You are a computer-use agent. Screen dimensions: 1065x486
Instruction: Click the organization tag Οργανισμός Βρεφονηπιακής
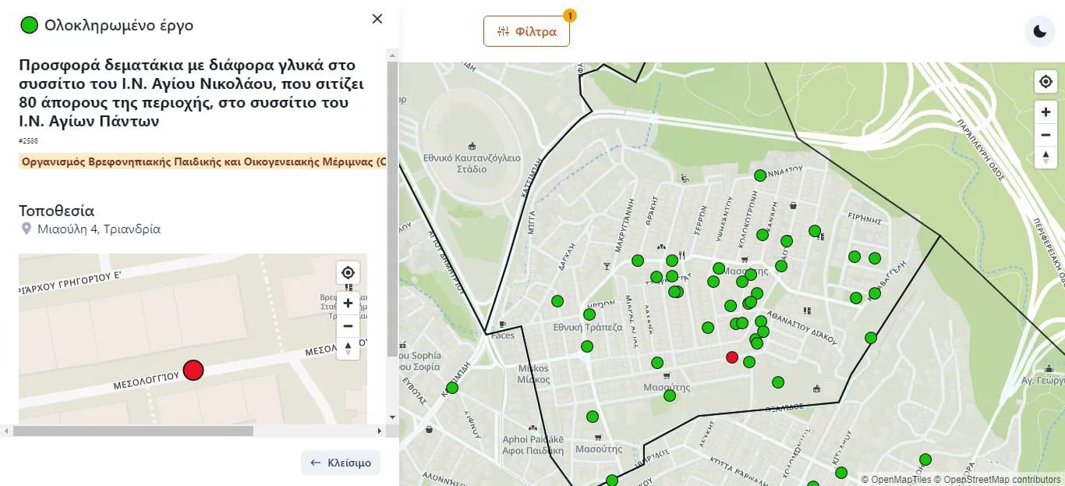coord(203,162)
